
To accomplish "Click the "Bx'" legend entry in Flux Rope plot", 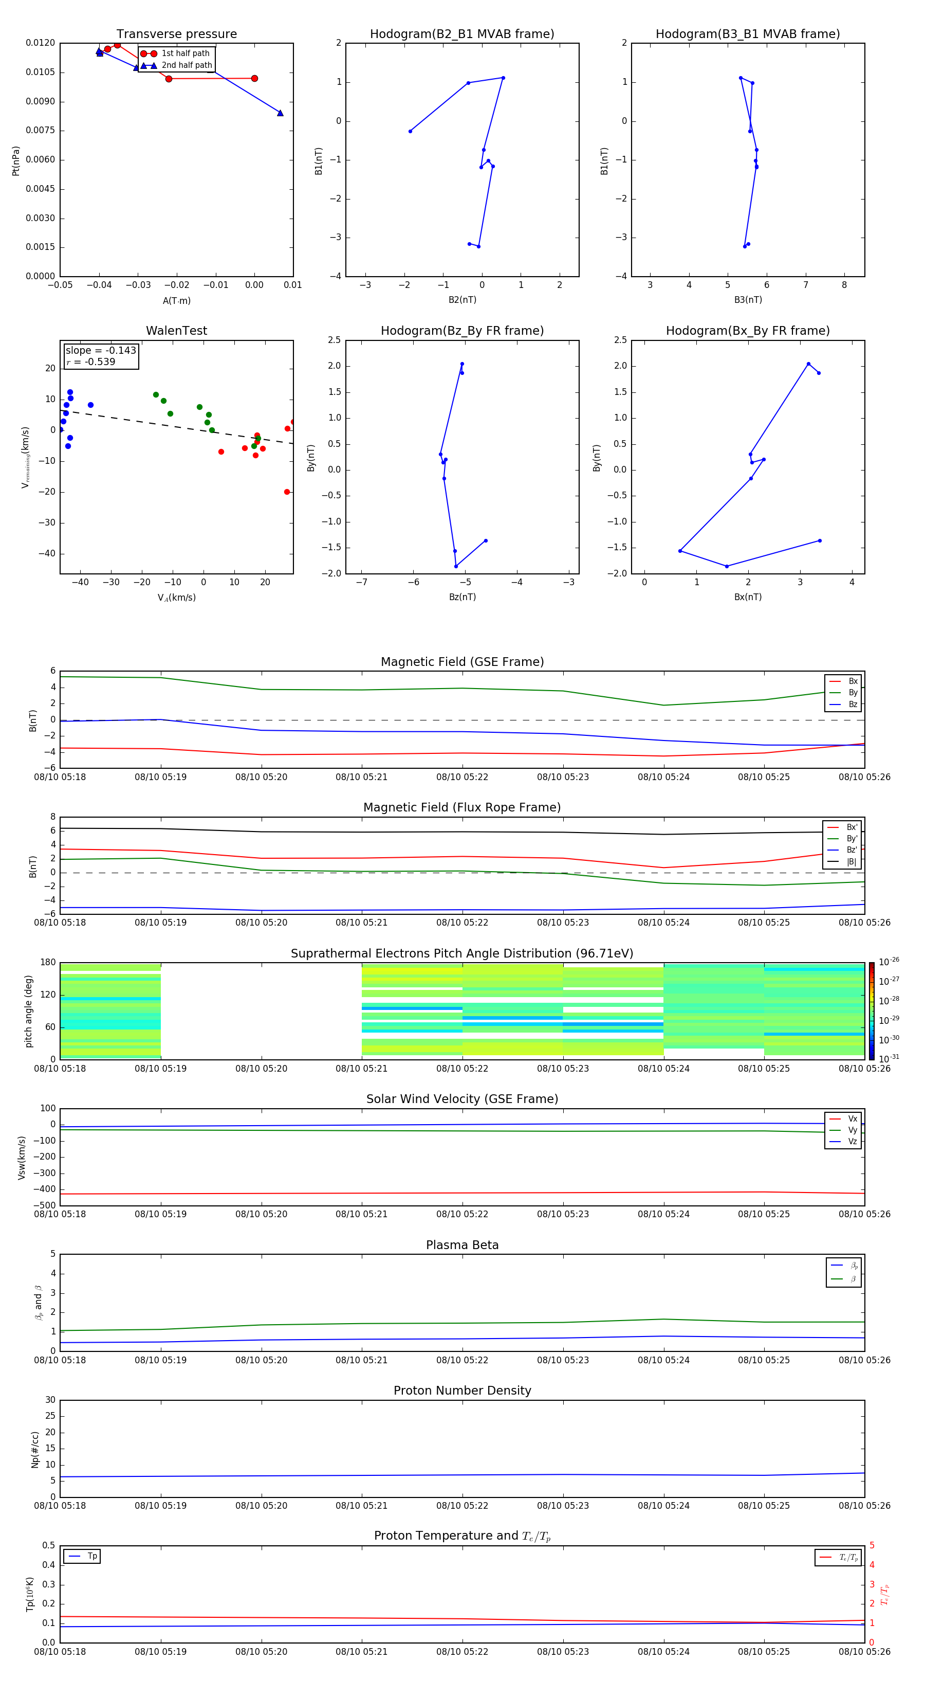I will [842, 827].
